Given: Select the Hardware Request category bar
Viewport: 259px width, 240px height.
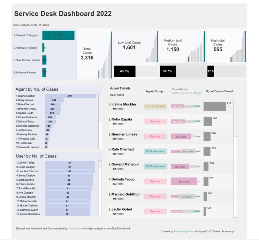Looking at the screenshot, I should click(43, 47).
